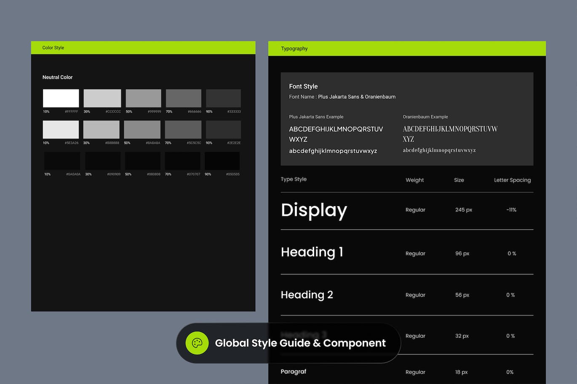Click Regular weight in the Paragraf row
Image resolution: width=577 pixels, height=384 pixels.
coord(415,372)
